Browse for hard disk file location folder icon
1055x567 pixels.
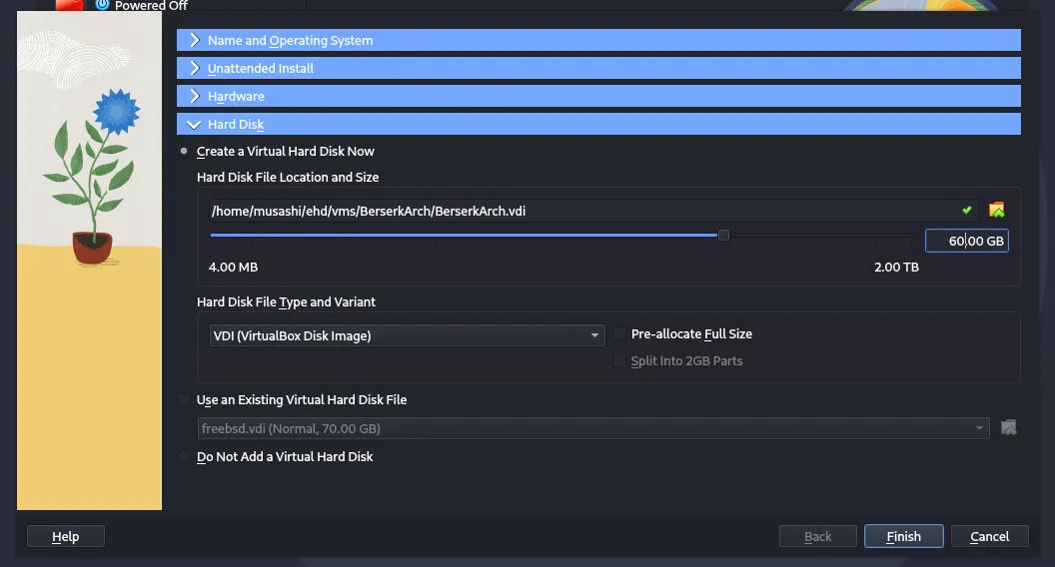(x=996, y=210)
